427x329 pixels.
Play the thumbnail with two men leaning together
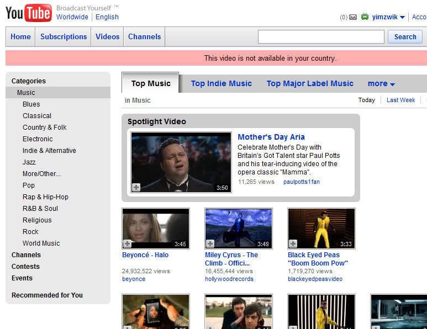239,311
